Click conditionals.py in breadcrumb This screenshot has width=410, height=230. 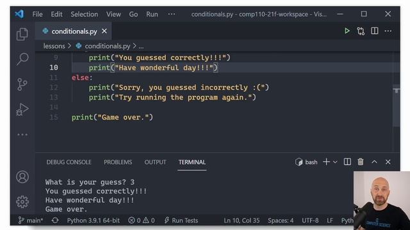(107, 46)
